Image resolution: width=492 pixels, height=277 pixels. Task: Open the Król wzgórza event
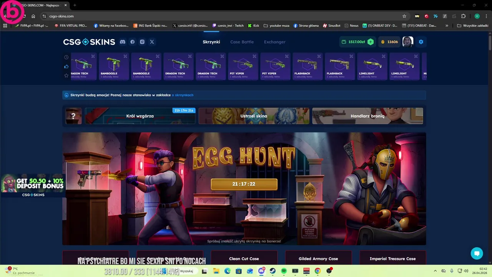pos(140,116)
